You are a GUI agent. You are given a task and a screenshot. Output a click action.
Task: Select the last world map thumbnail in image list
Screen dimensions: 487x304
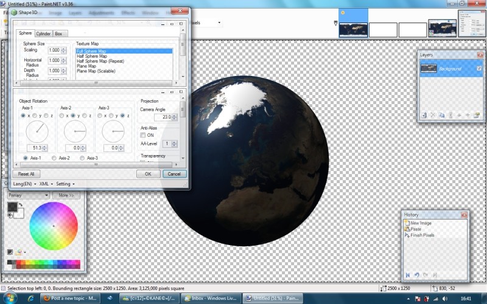tap(442, 28)
